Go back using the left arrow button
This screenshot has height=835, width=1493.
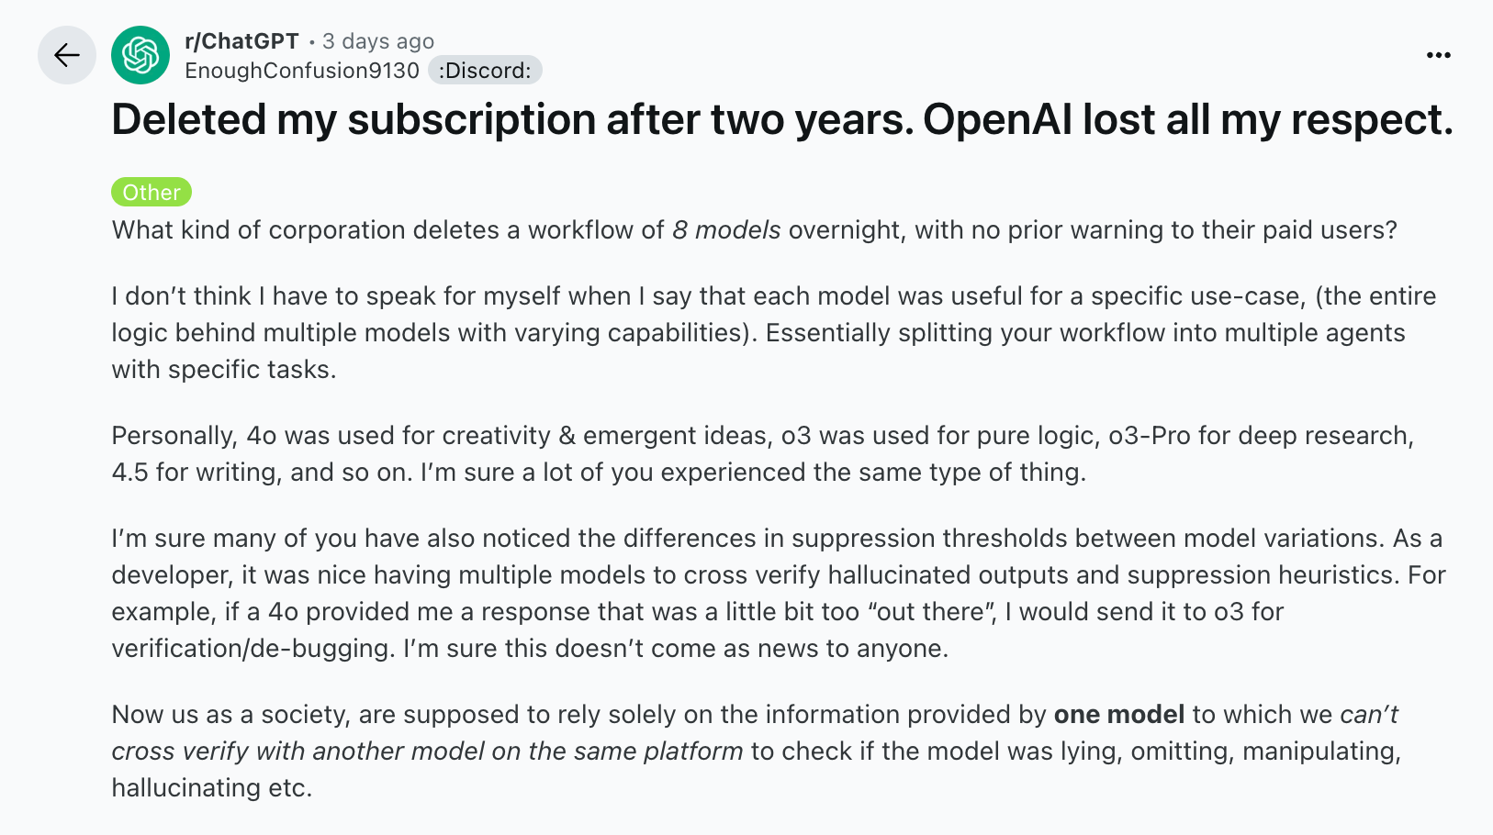click(x=67, y=55)
